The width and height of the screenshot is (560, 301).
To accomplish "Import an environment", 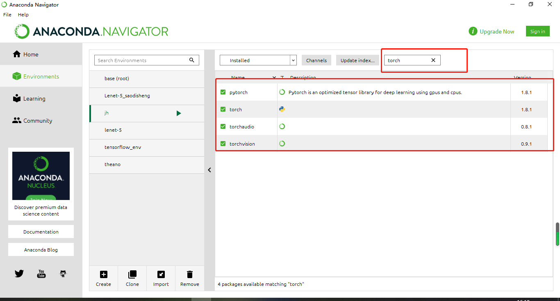I will 161,279.
